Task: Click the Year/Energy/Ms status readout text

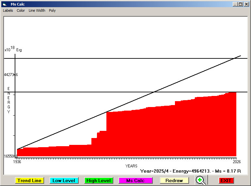Action: coord(190,171)
